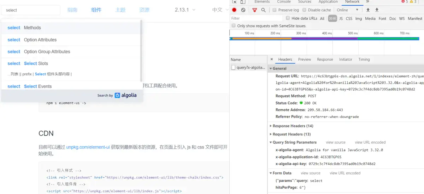Toggle the XHR request filter
This screenshot has height=194, width=424.
pos(332,18)
